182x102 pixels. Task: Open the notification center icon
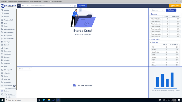pos(179,100)
